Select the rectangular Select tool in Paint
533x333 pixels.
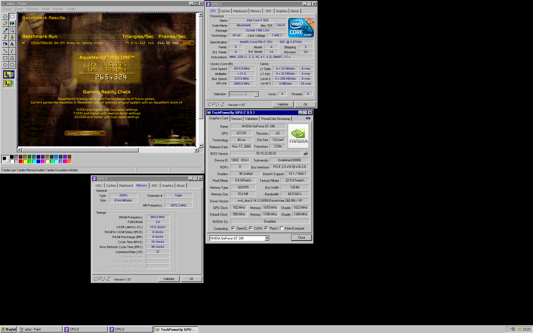[12, 16]
